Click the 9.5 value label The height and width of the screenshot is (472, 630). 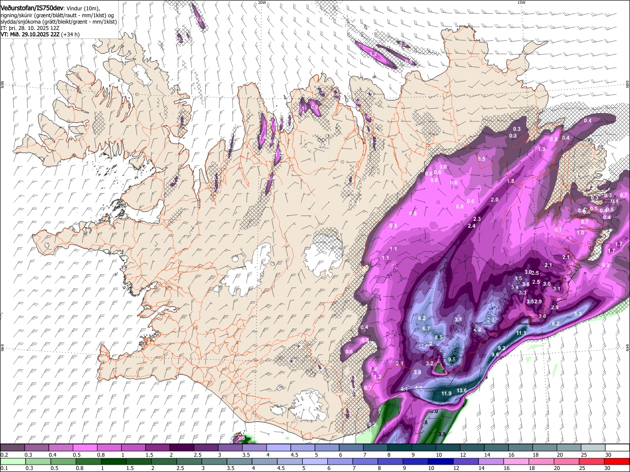click(452, 359)
